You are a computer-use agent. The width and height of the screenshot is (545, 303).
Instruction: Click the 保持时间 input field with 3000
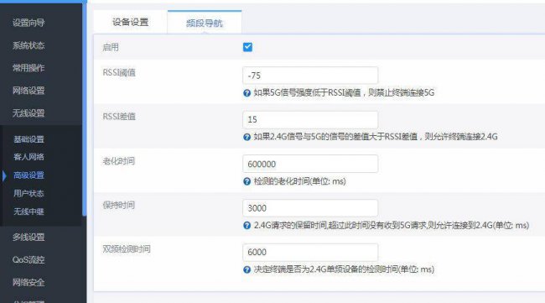coord(310,208)
